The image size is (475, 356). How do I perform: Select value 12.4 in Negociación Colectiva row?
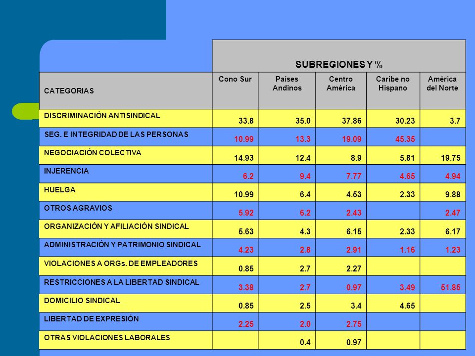tap(303, 158)
